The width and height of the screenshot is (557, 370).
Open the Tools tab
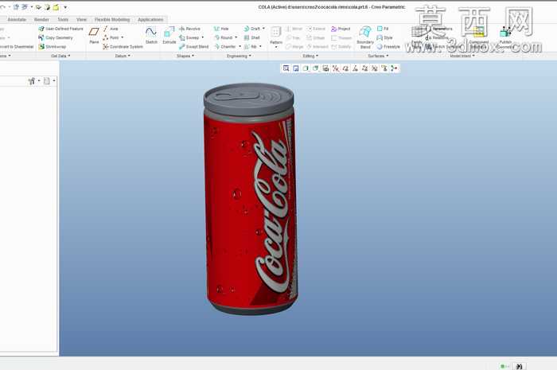click(63, 20)
